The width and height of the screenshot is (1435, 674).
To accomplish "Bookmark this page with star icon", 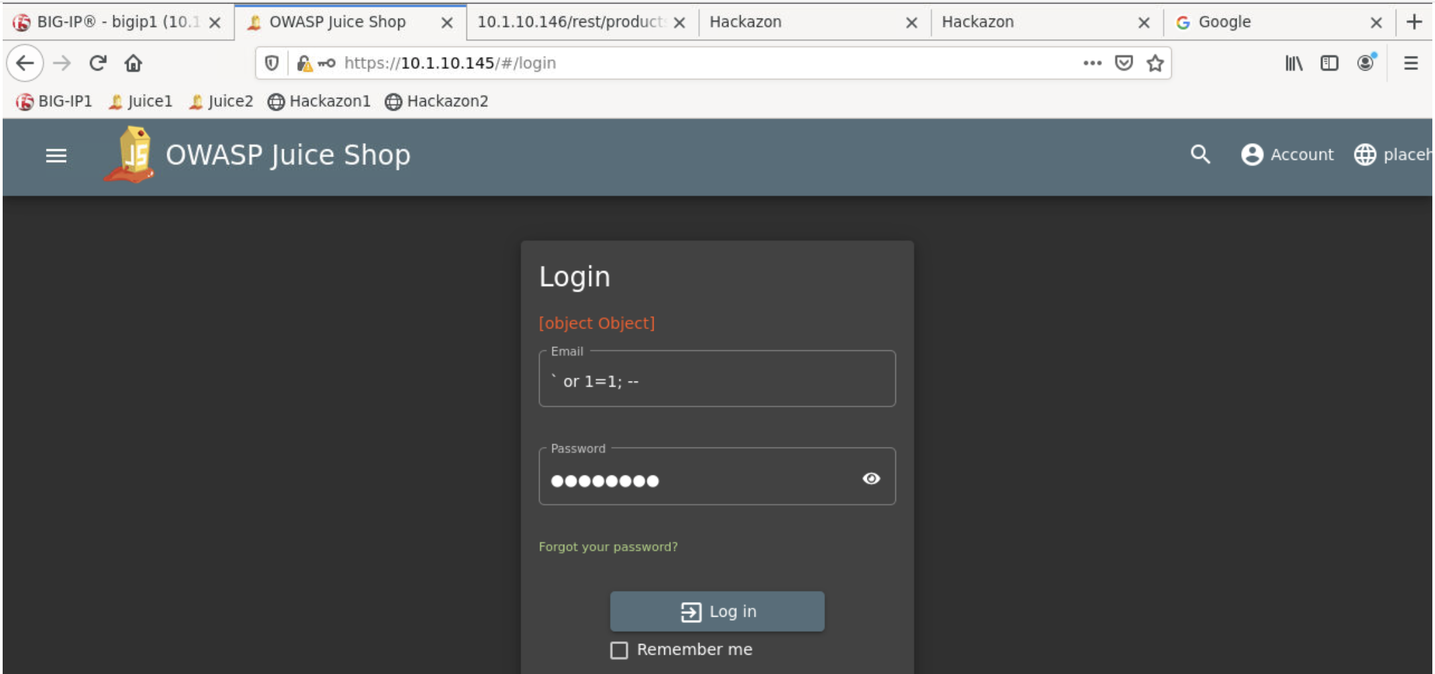I will [1155, 63].
